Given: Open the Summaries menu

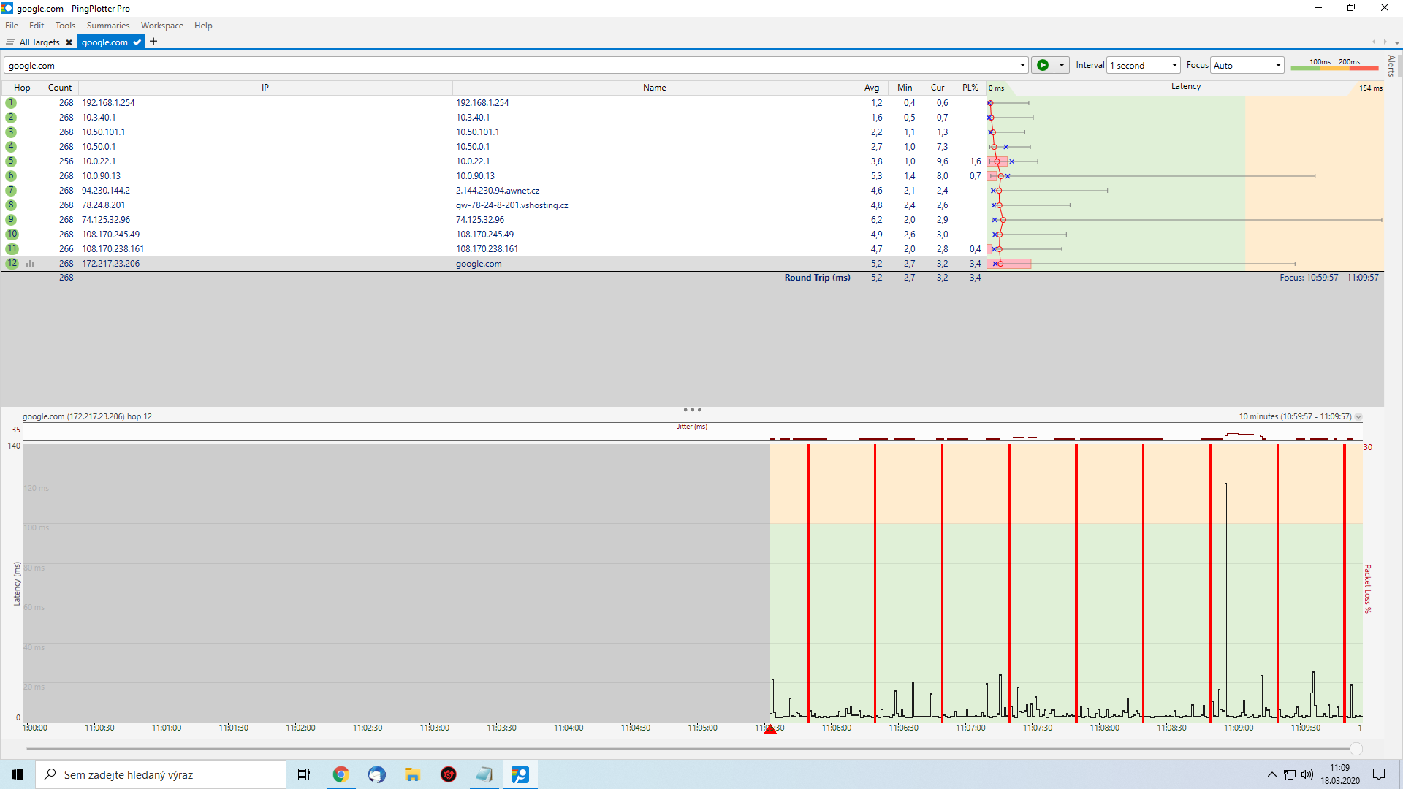Looking at the screenshot, I should point(107,26).
